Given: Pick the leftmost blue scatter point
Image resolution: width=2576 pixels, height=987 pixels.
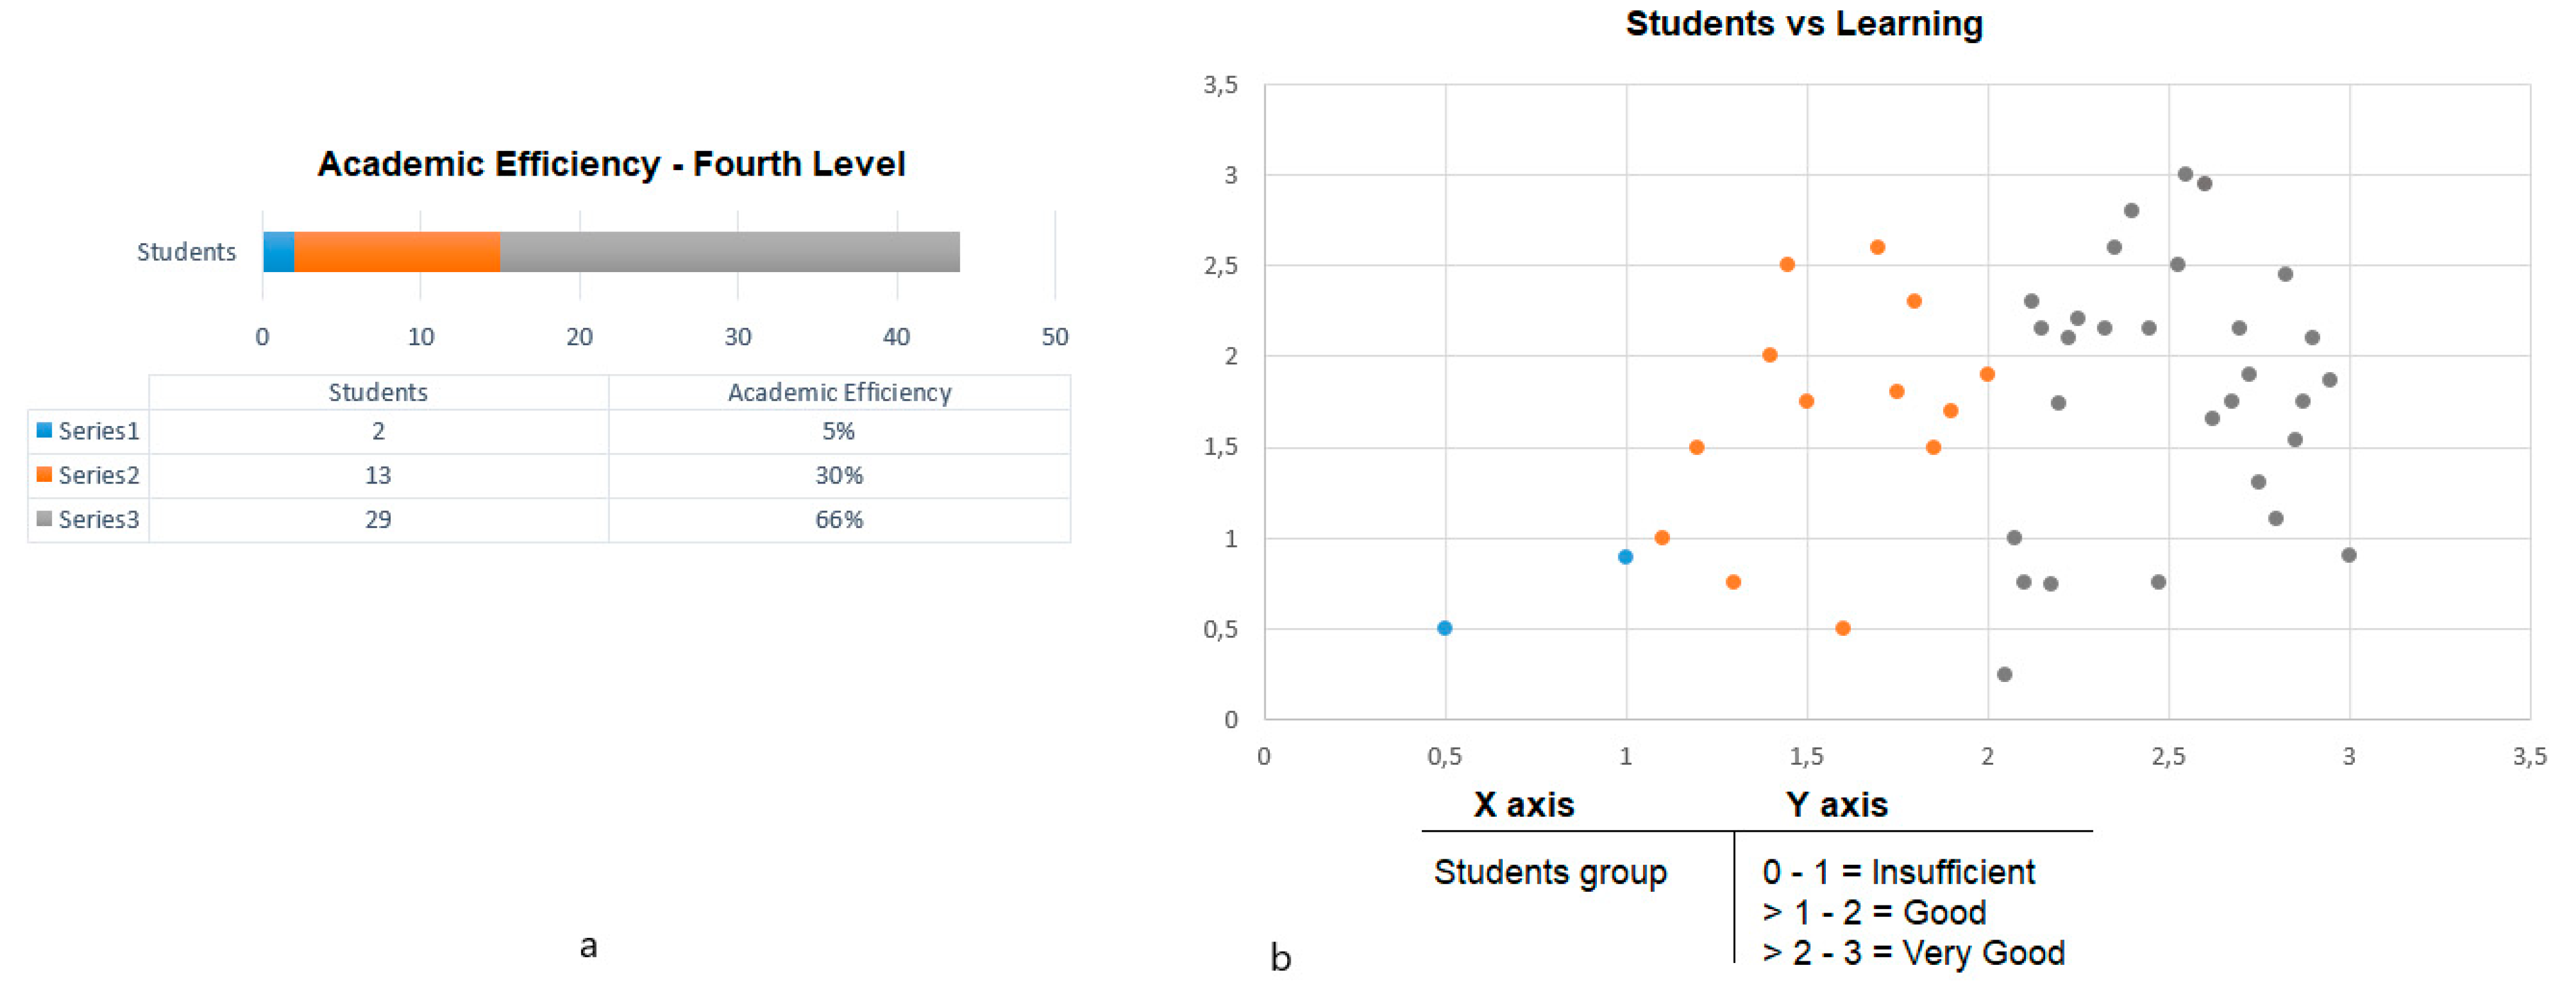Looking at the screenshot, I should pos(1444,628).
